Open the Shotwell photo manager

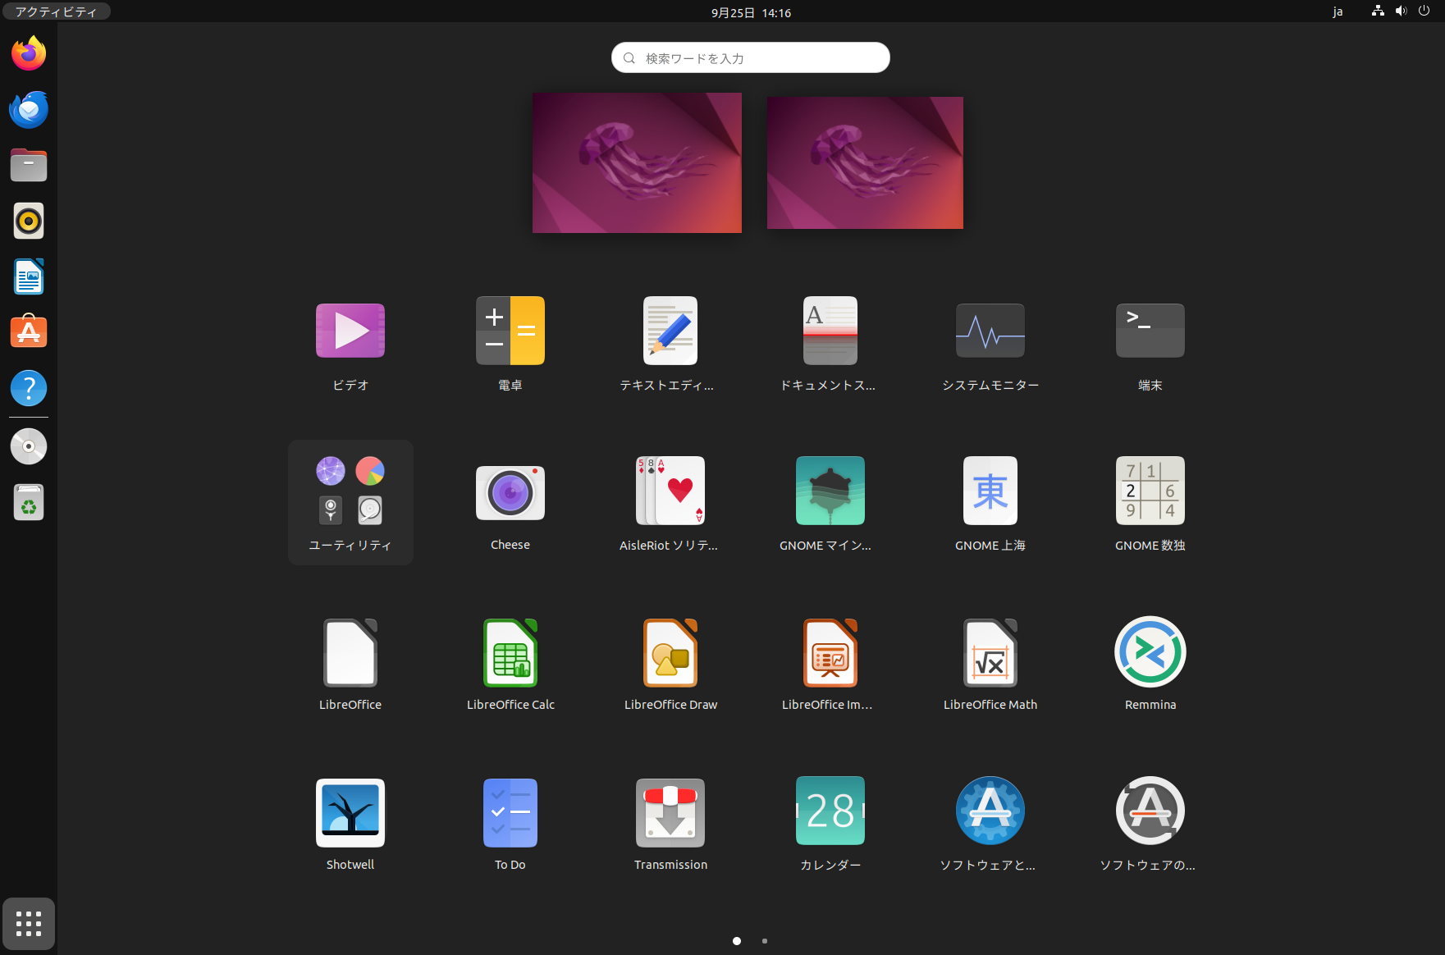point(350,813)
